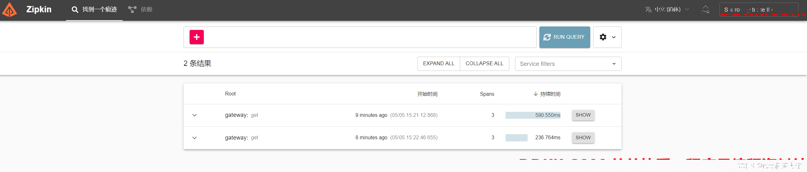Screen dimensions: 807x172
Task: Click the Zipkin logo icon
Action: click(x=9, y=9)
